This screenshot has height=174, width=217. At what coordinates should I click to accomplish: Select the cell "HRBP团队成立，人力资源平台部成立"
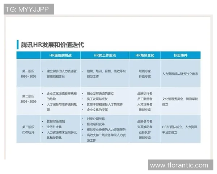[180, 130]
